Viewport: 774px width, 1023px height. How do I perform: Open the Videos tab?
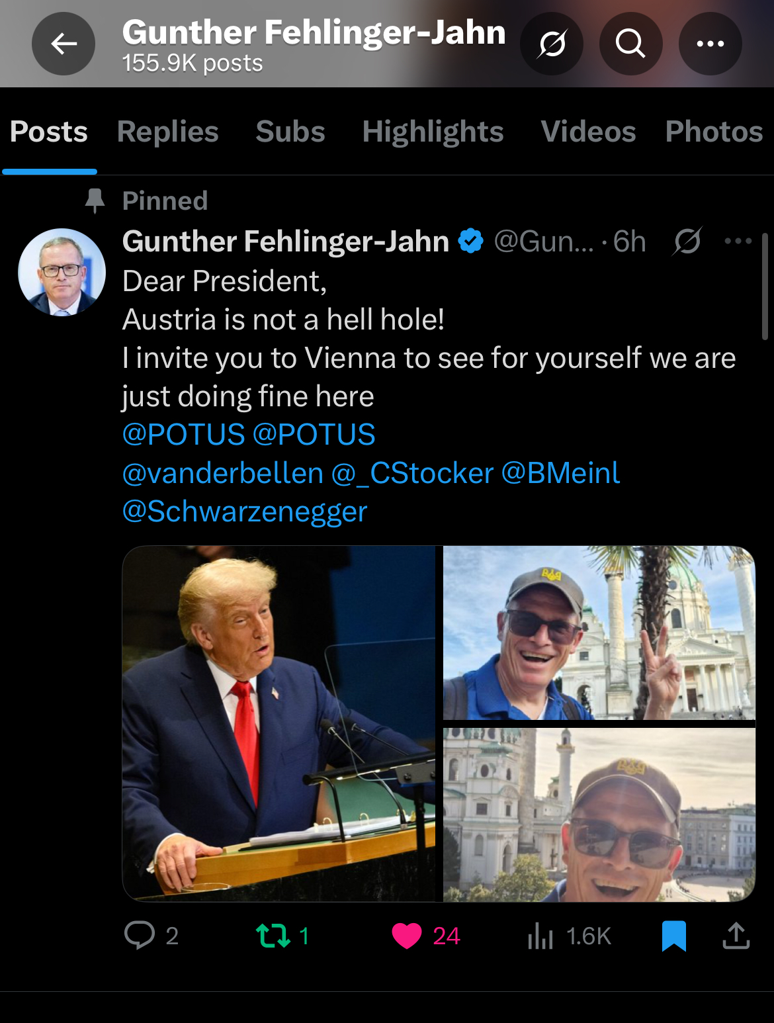(x=588, y=132)
